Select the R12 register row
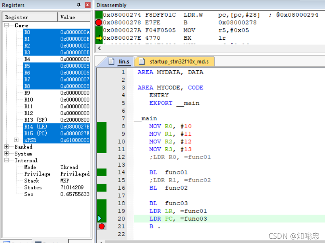Image resolution: width=325 pixels, height=243 pixels. (x=57, y=113)
